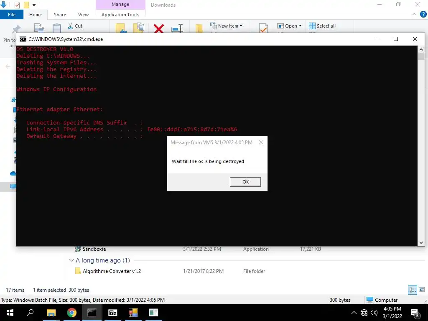The height and width of the screenshot is (321, 428).
Task: Open Customize Quick Access Toolbar dropdown
Action: (x=34, y=5)
